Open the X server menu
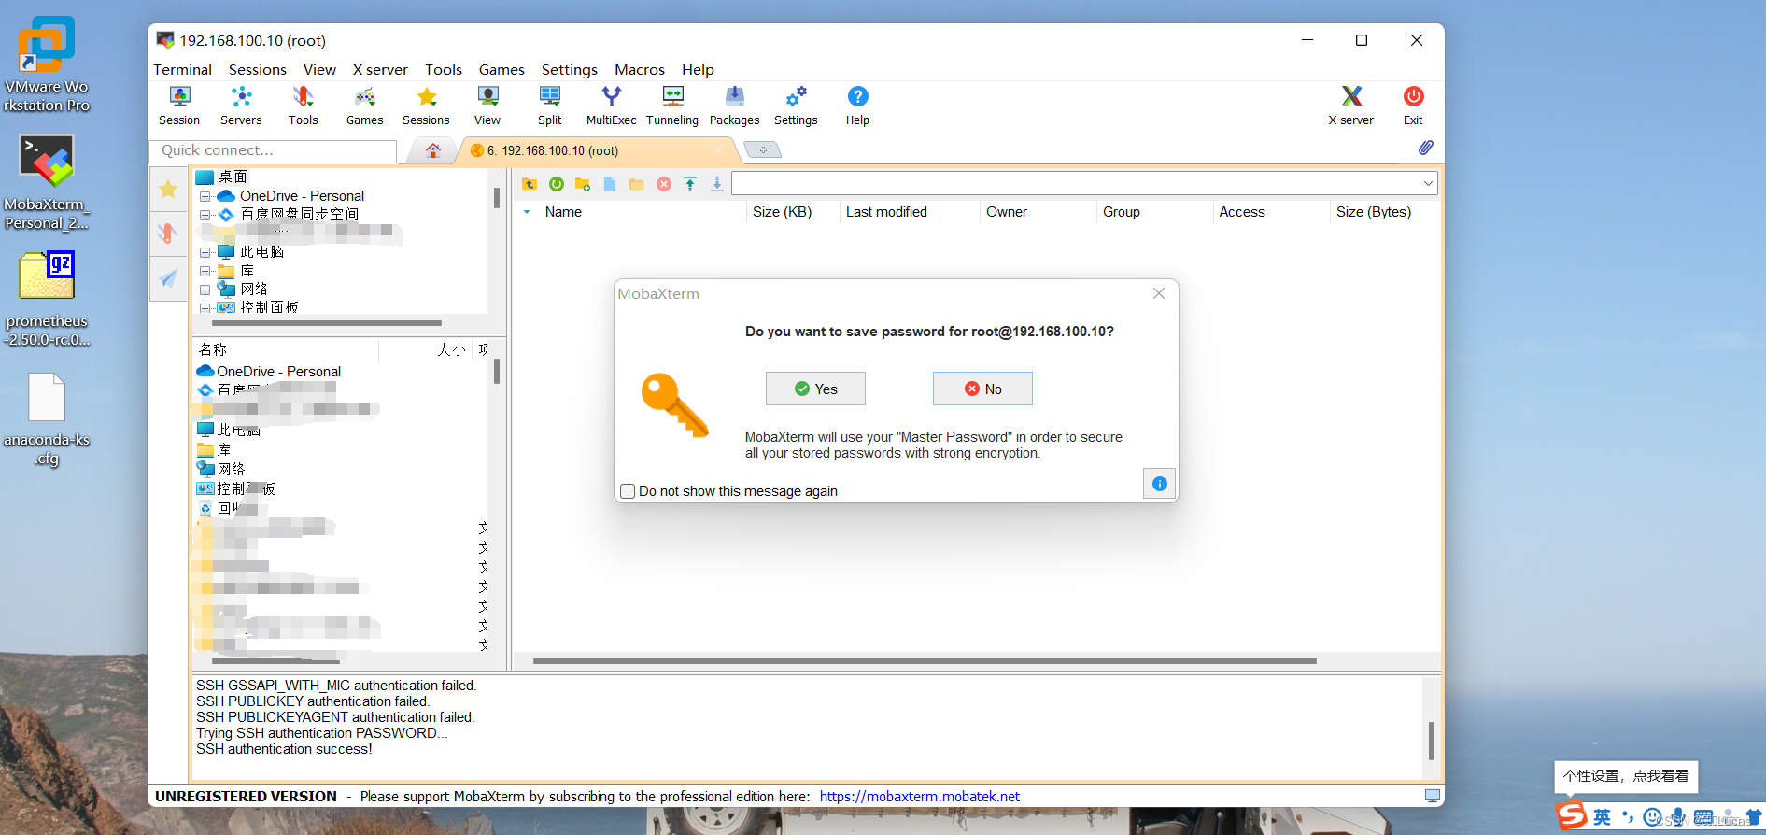The height and width of the screenshot is (835, 1766). (380, 70)
